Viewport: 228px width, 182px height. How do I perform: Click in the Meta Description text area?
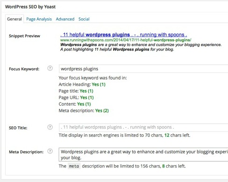[x=143, y=154]
